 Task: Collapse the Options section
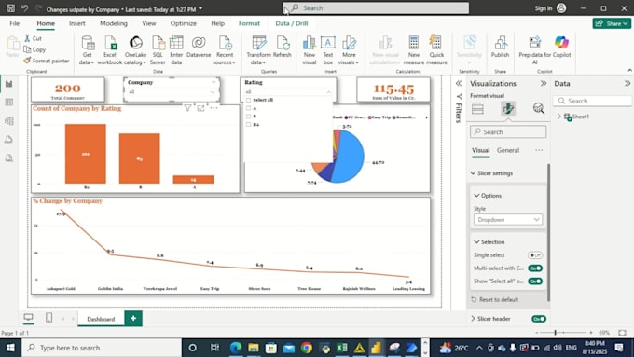click(x=476, y=196)
